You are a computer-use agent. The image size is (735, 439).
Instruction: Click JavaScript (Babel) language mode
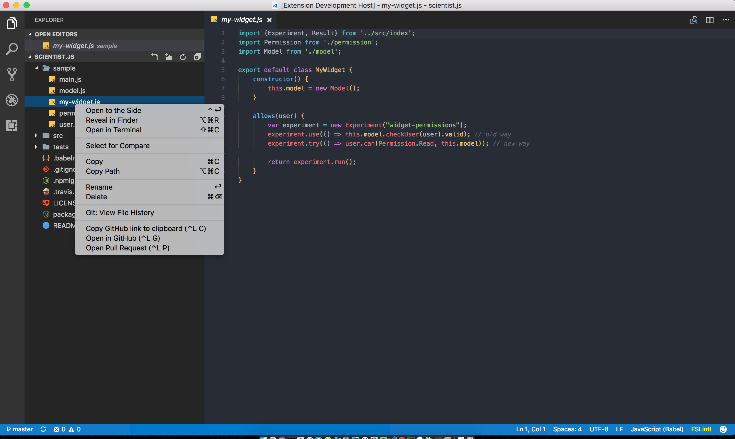657,429
